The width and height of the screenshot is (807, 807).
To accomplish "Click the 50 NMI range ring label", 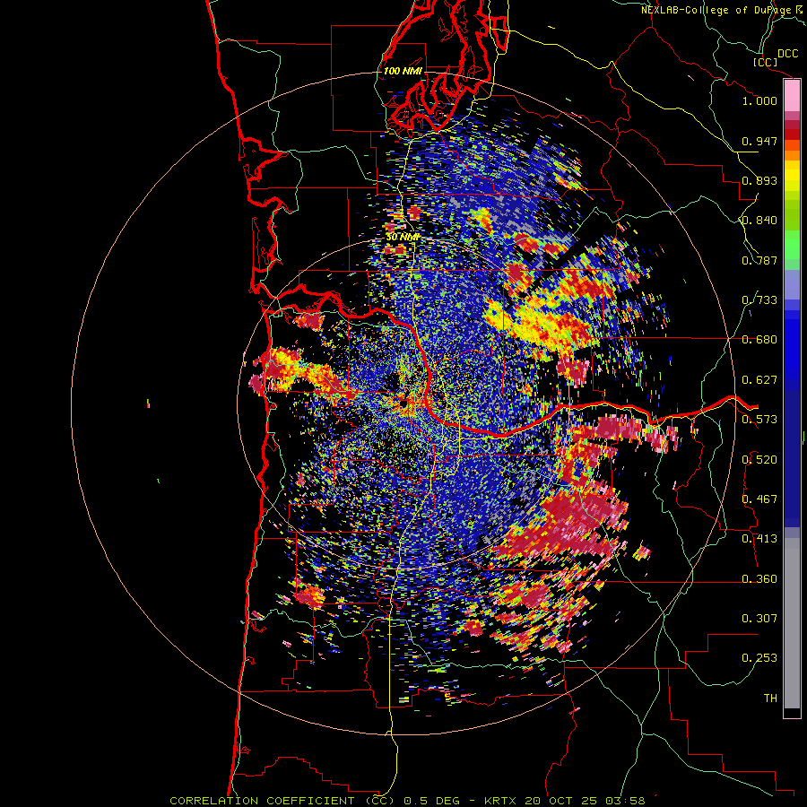I will pos(403,238).
